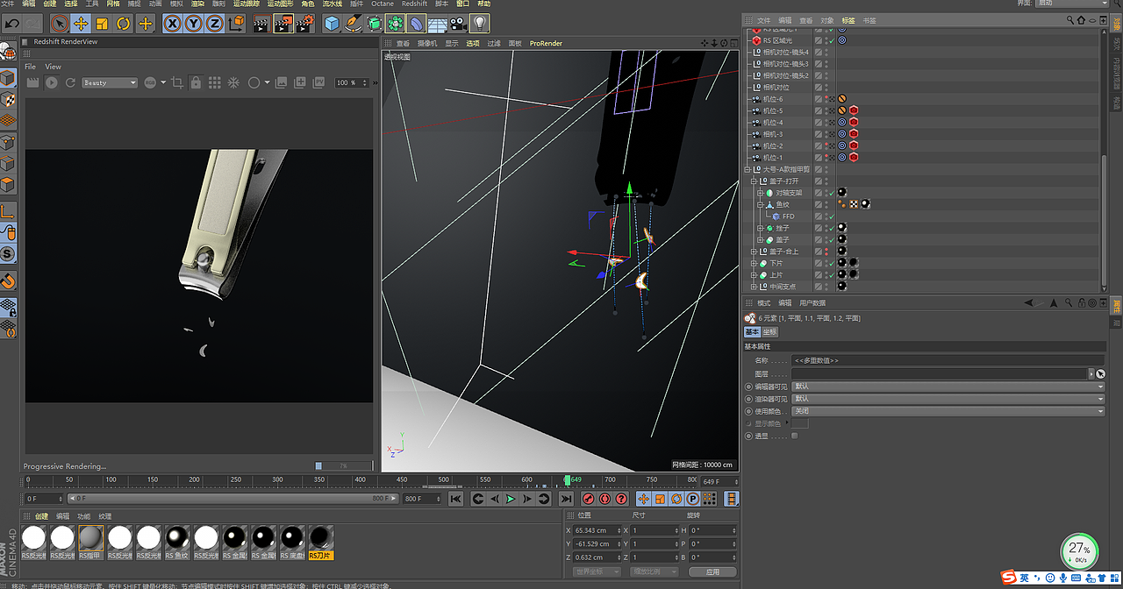Click the FFD deformer icon in object manager
This screenshot has height=589, width=1123.
(x=776, y=216)
